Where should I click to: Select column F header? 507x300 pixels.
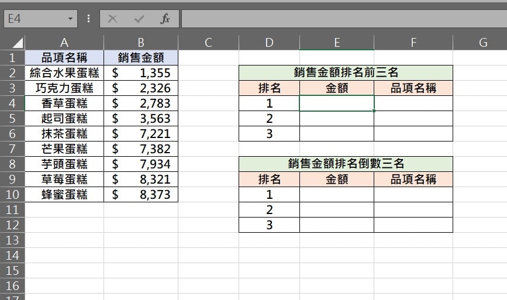413,43
